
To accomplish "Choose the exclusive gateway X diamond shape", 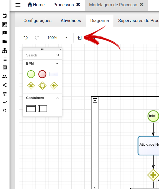I will pyautogui.click(x=31, y=86).
